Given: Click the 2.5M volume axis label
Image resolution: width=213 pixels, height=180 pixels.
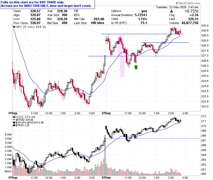Looking at the screenshot, I should click(x=8, y=155).
